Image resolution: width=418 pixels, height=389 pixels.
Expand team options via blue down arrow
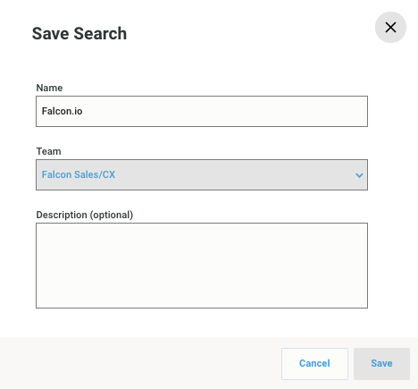pyautogui.click(x=359, y=175)
